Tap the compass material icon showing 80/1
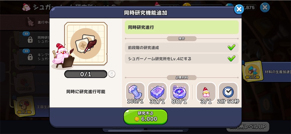 [179, 92]
